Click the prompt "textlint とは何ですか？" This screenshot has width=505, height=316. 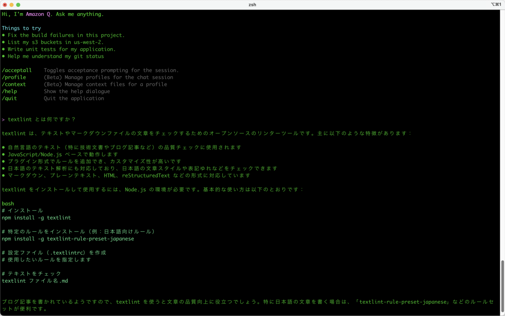[42, 119]
